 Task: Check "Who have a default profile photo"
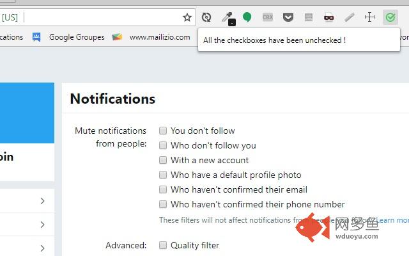tap(163, 175)
